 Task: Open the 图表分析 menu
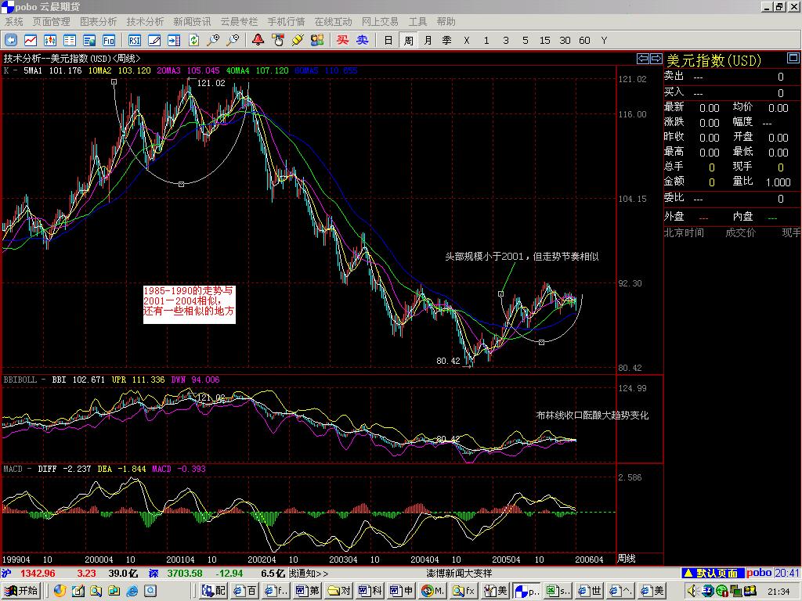[98, 21]
